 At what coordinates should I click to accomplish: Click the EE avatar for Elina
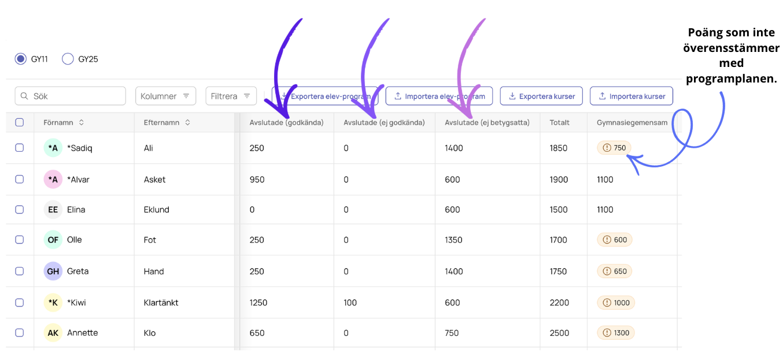click(x=53, y=209)
